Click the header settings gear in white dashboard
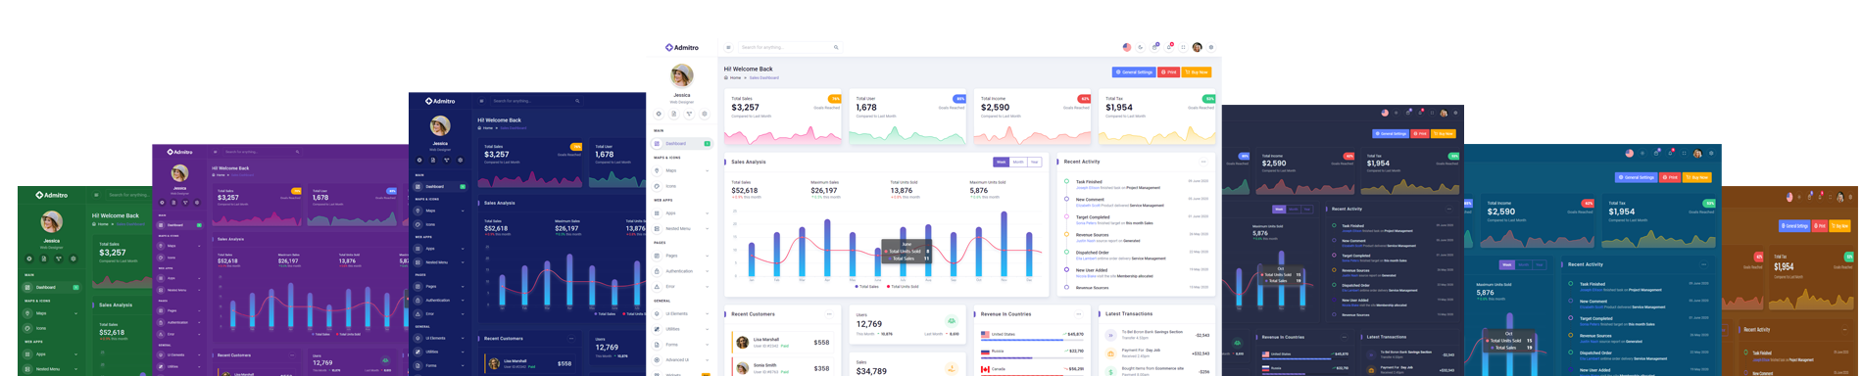The width and height of the screenshot is (1863, 376). [1211, 47]
